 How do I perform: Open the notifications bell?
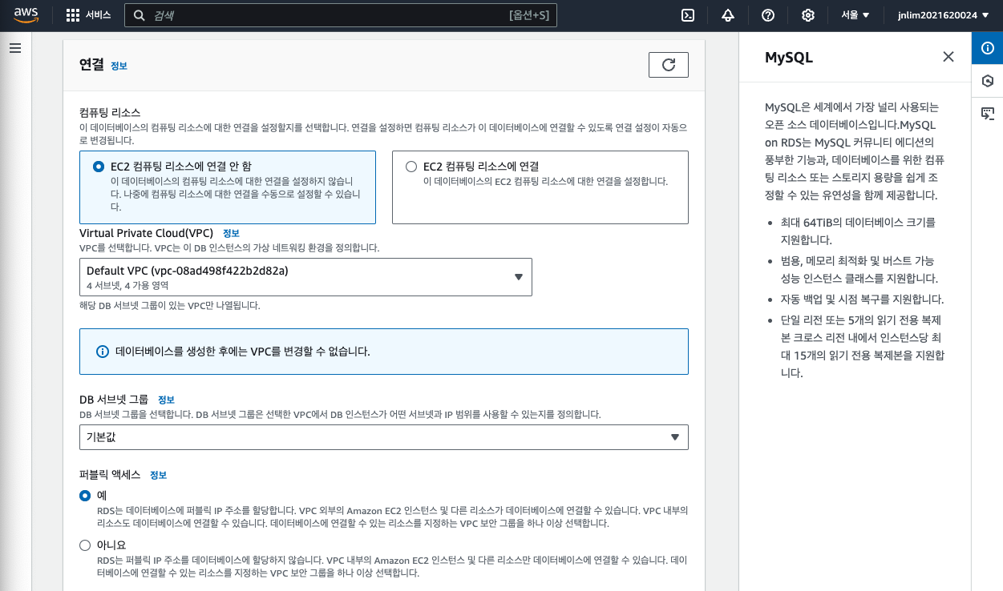[728, 15]
